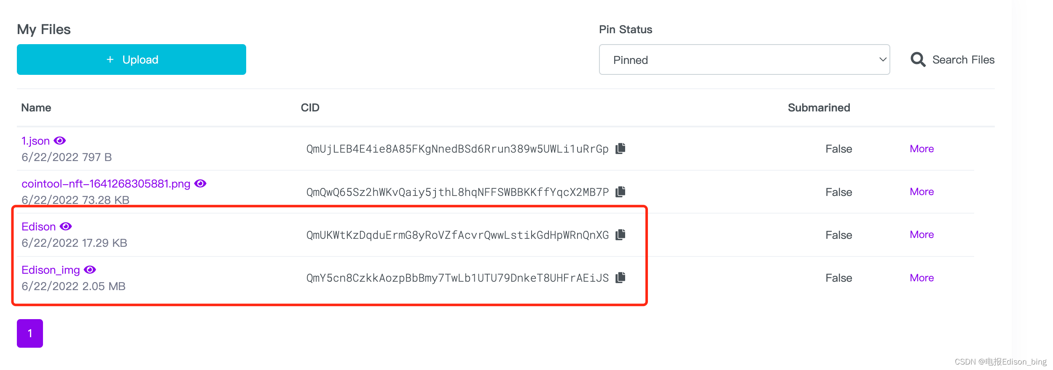View Edison using its eye icon
The image size is (1053, 370).
pos(66,227)
